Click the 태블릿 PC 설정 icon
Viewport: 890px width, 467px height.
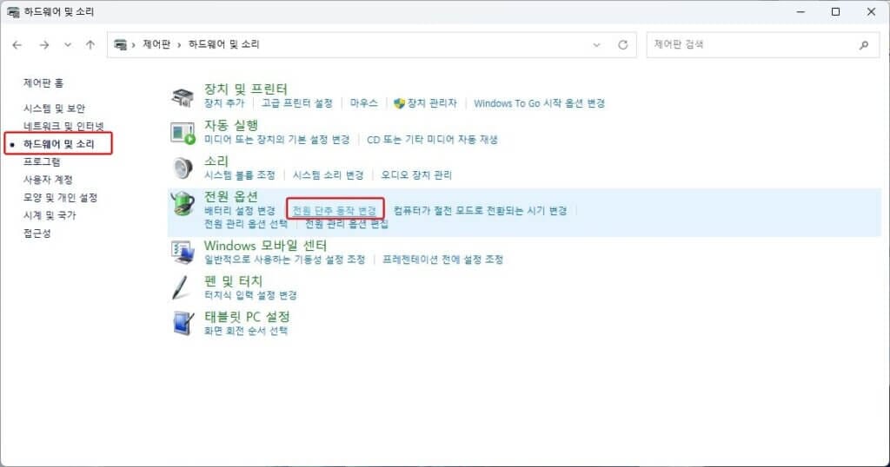(183, 323)
